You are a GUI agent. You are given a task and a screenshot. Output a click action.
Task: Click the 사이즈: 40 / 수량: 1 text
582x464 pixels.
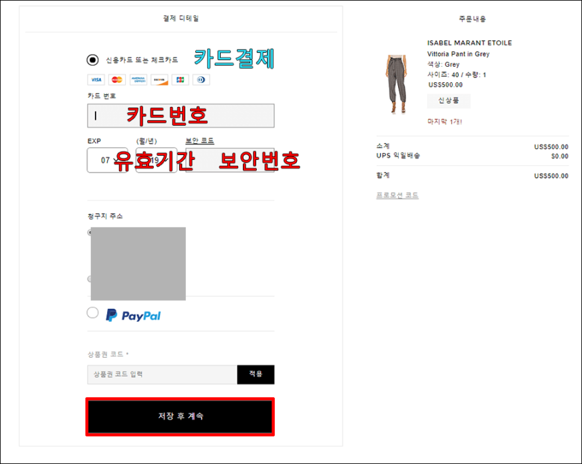(456, 75)
